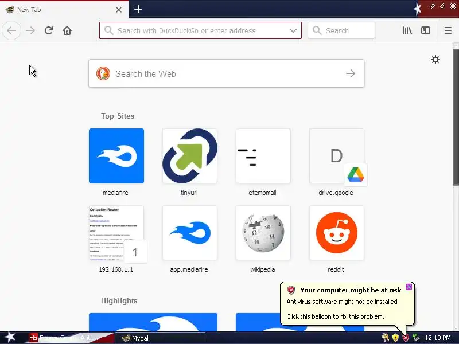
Task: Click the DuckDuckGo logo in search box
Action: pos(103,73)
